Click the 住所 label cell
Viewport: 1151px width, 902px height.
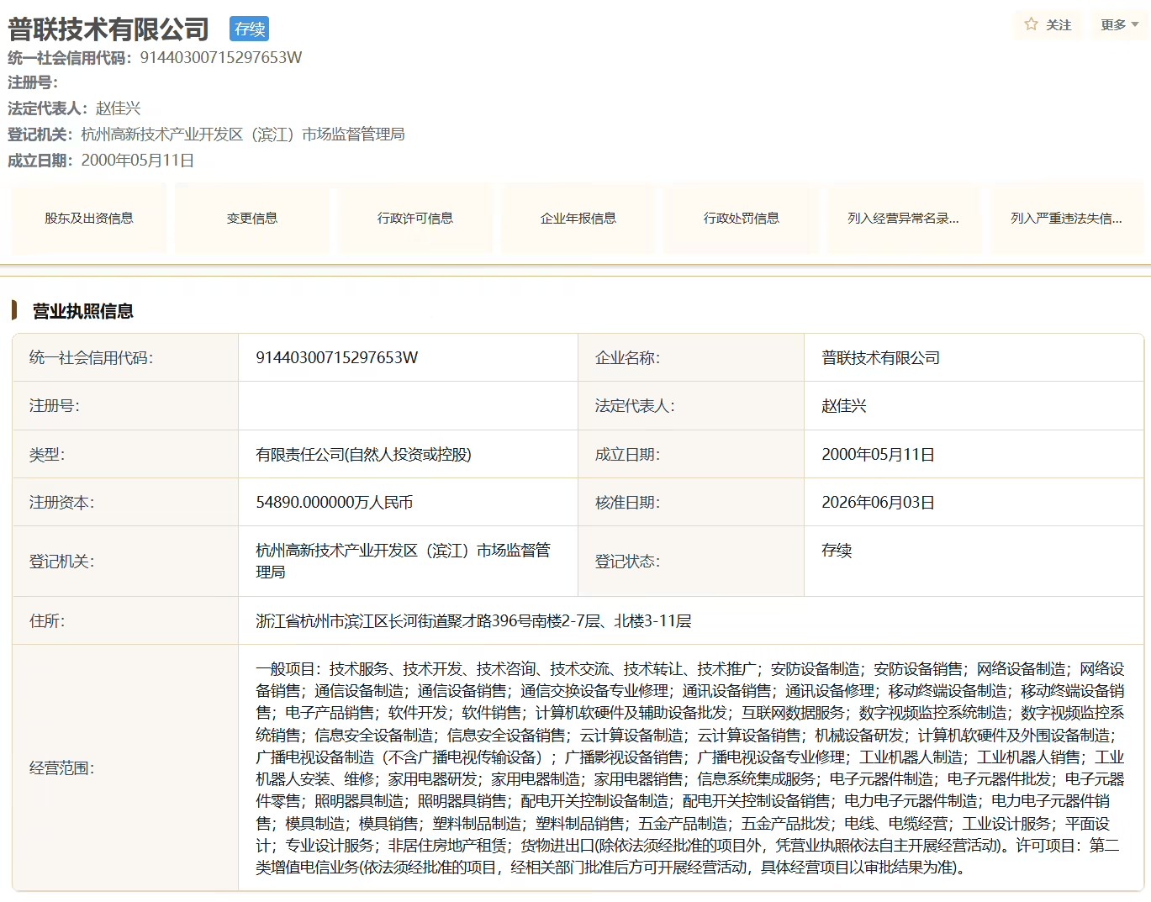(125, 621)
